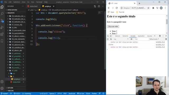
Task: Switch to the Sources tab in DevTools
Action: 149,36
